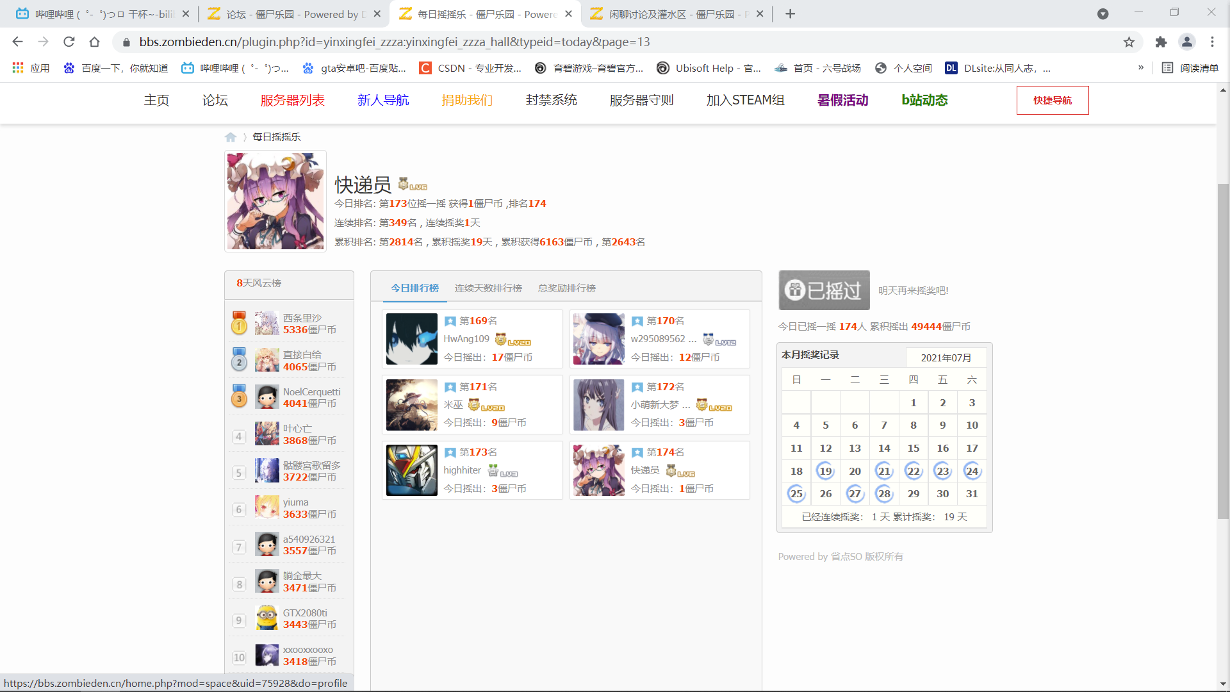Viewport: 1230px width, 692px height.
Task: Click the breadcrumb home icon
Action: (231, 137)
